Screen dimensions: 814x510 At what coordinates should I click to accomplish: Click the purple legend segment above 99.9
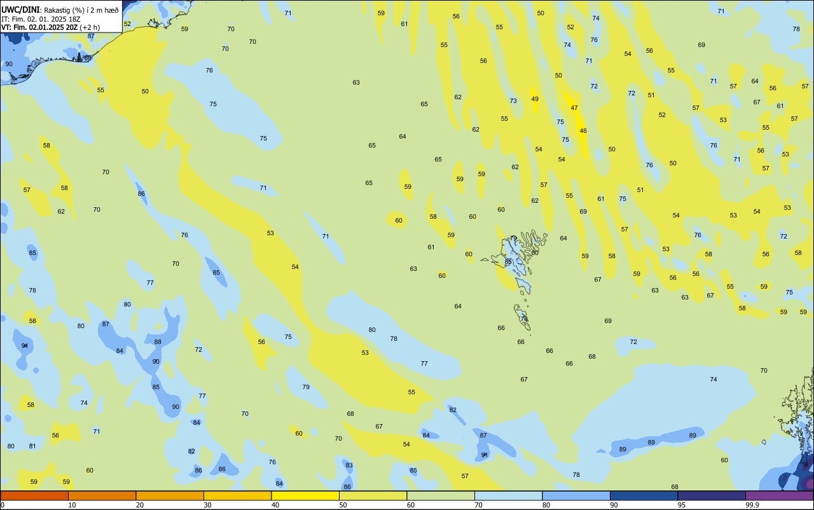pos(780,495)
